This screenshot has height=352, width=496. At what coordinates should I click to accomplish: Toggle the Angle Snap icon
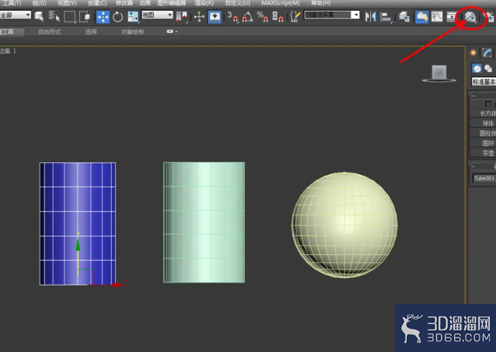click(x=248, y=16)
